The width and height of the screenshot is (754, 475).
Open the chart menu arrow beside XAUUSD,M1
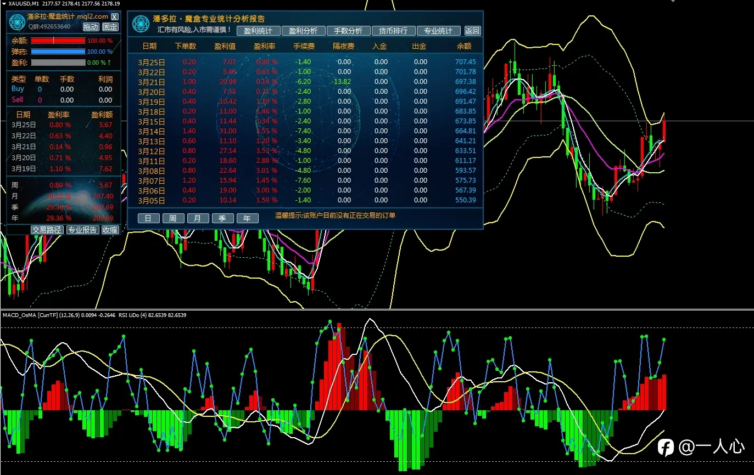pos(3,3)
